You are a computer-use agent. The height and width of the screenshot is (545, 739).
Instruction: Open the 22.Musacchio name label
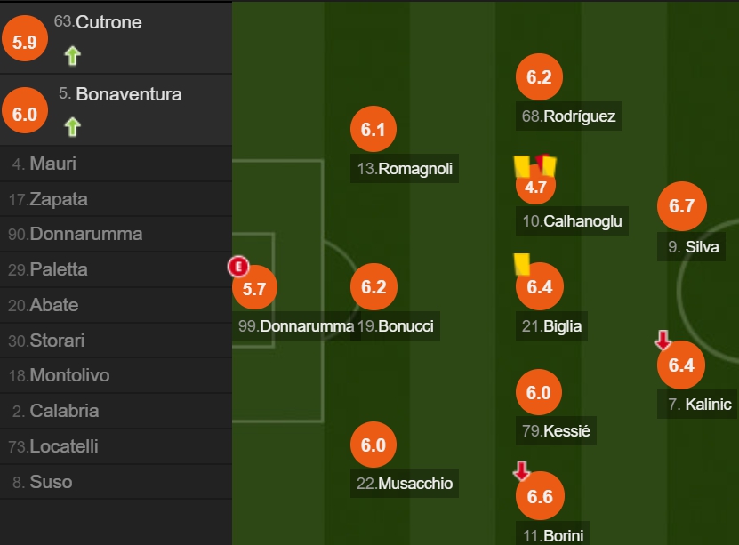coord(405,483)
